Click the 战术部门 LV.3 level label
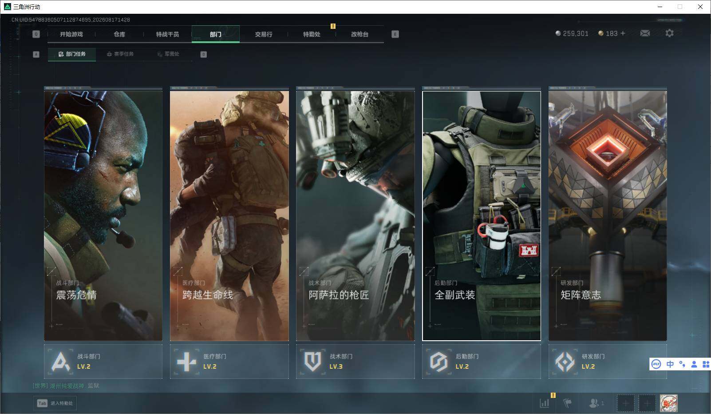Viewport: 711px width, 414px height. point(336,366)
